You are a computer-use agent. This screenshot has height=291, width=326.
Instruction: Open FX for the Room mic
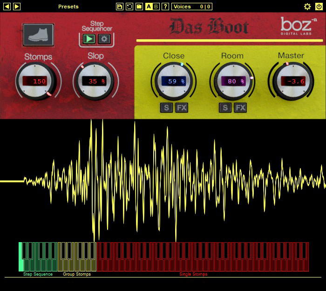(x=240, y=108)
